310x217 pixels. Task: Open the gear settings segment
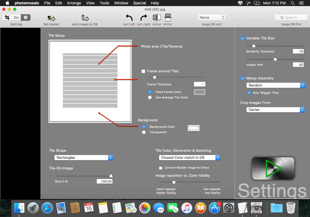[x=26, y=18]
